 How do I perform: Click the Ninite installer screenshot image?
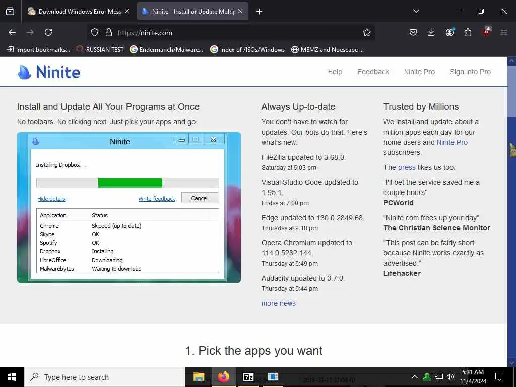pyautogui.click(x=129, y=207)
